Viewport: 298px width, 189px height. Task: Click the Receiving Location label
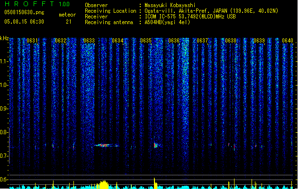tap(110, 11)
